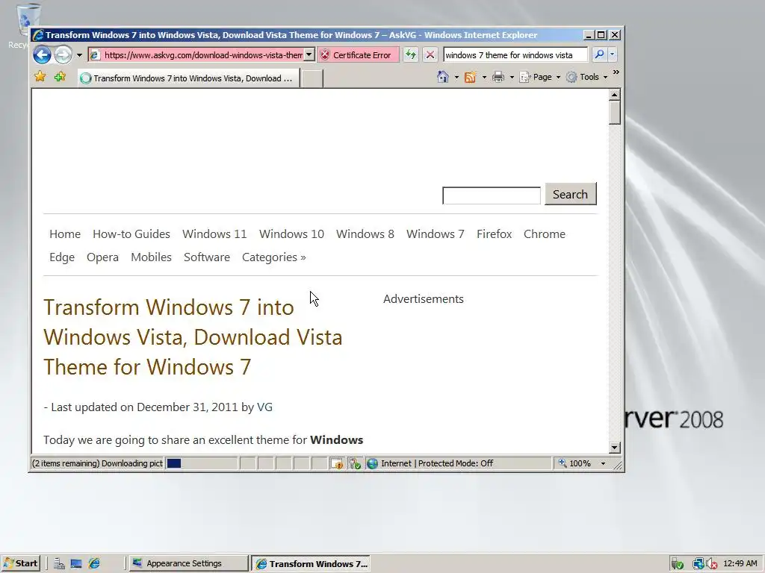Click the RSS Feeds icon

click(471, 77)
